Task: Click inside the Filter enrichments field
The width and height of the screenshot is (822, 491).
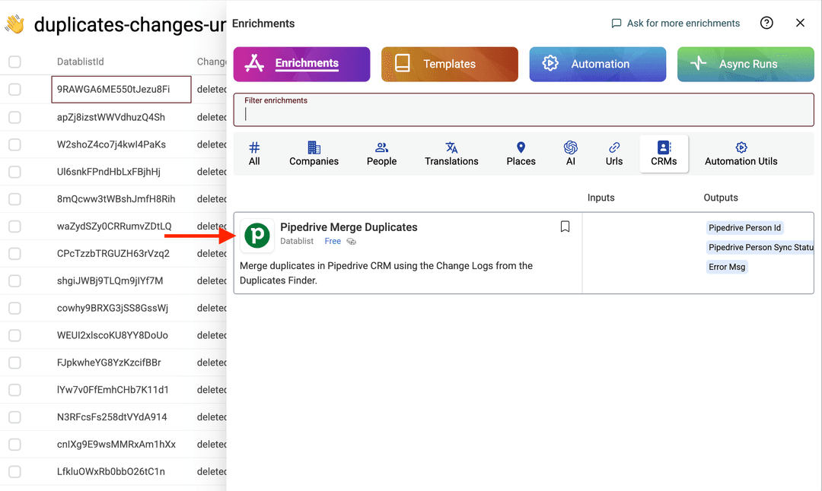Action: [524, 114]
